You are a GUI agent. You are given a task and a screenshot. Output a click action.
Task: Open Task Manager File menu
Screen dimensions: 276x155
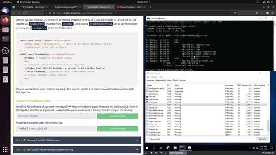[147, 77]
